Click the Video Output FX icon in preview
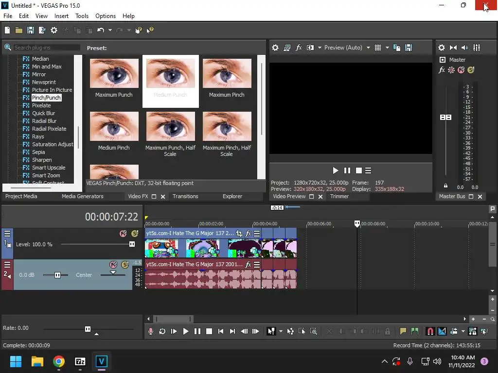Viewport: 498px width, 373px height. pos(299,48)
